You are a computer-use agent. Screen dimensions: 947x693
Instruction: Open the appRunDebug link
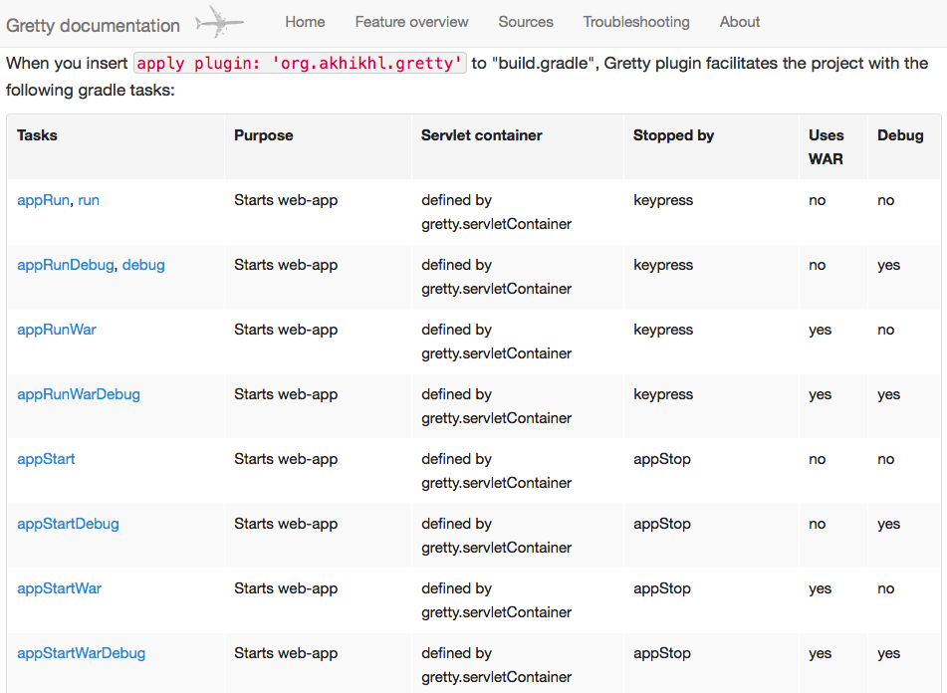(66, 265)
